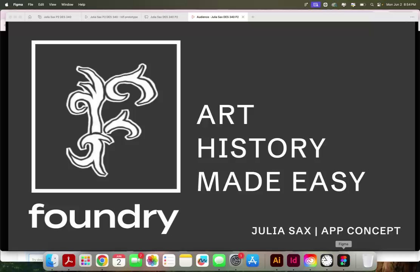Screen dimensions: 420x272
Task: Open Adobe InDesign from the dock
Action: click(293, 260)
